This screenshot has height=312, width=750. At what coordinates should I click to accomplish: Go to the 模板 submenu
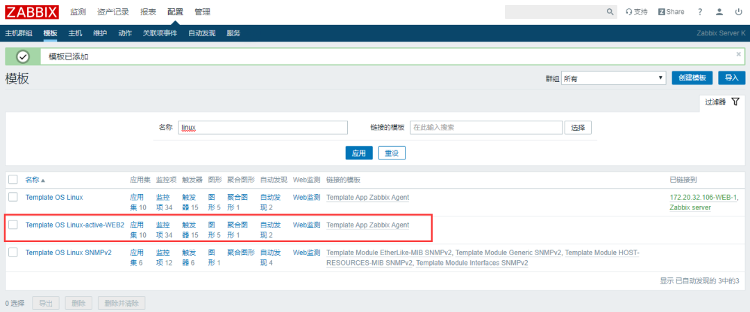click(50, 33)
